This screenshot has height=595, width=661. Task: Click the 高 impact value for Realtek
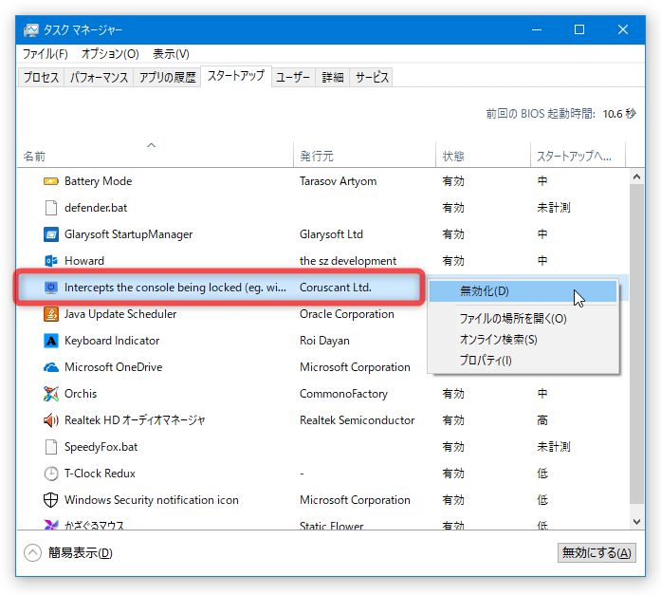(x=542, y=420)
